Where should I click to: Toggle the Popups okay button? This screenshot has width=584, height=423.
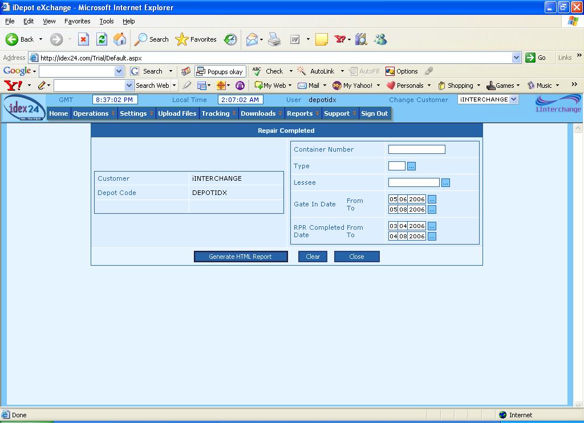(x=220, y=71)
